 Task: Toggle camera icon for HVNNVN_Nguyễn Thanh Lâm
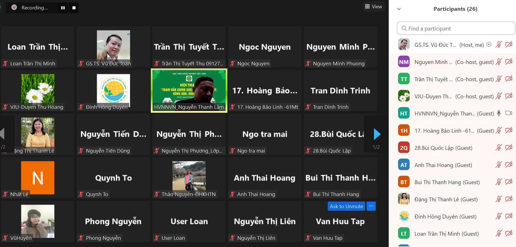point(509,113)
